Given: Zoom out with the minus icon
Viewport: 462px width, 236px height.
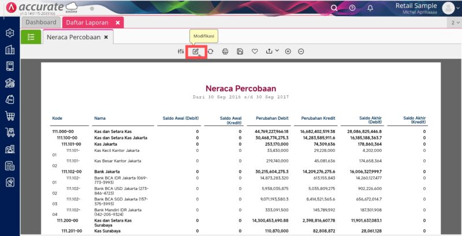Looking at the screenshot, I should point(301,51).
